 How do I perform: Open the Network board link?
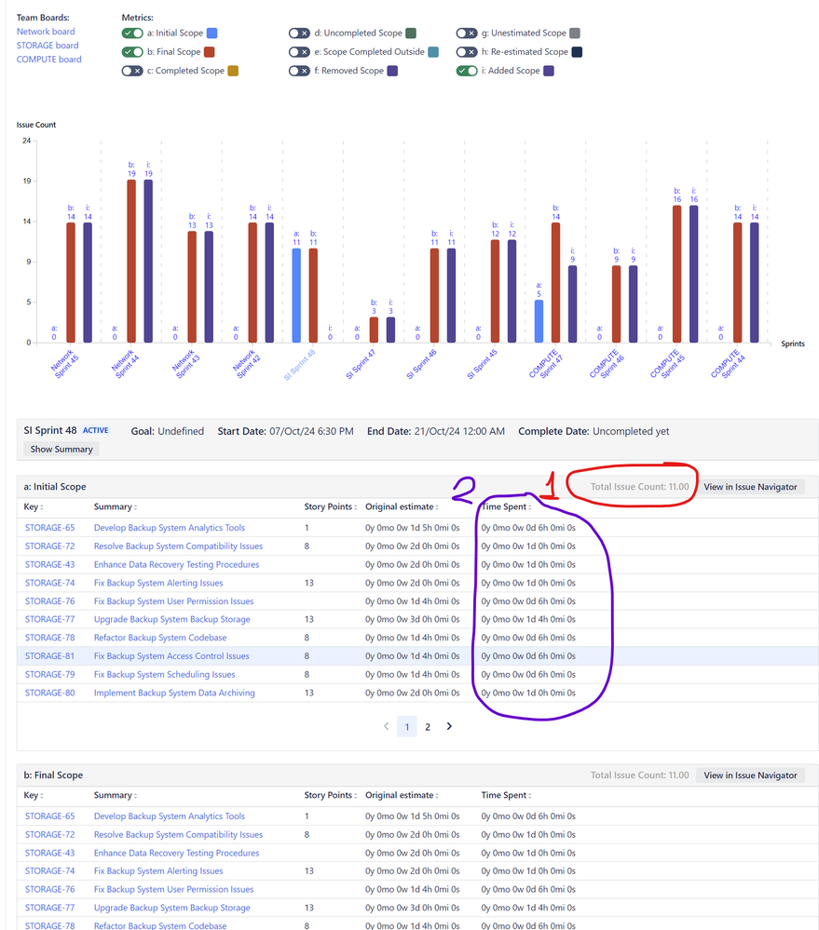pyautogui.click(x=46, y=32)
